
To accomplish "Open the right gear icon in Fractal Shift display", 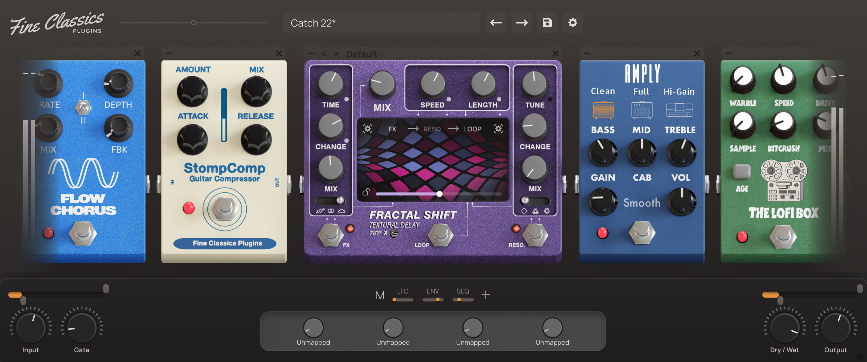I will click(498, 129).
